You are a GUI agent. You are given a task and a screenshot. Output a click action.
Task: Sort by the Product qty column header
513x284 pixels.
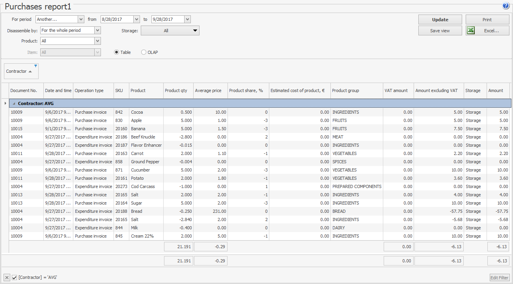[x=176, y=90]
